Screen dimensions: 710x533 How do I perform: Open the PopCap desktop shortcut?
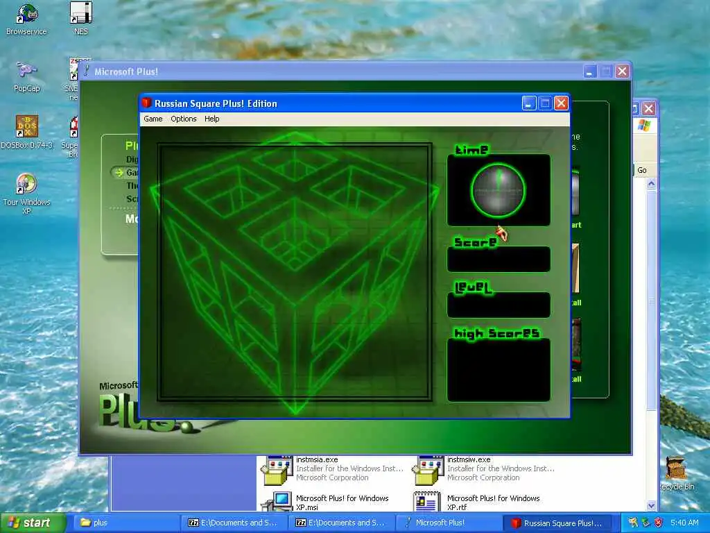tap(27, 76)
